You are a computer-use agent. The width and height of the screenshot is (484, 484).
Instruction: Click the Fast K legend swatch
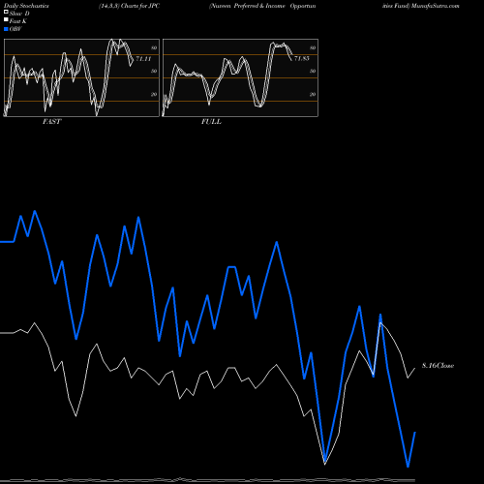click(6, 19)
